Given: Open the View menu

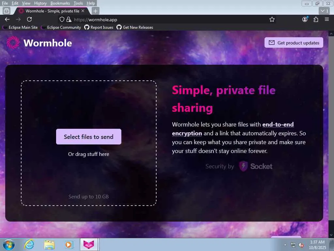Looking at the screenshot, I should coord(26,3).
